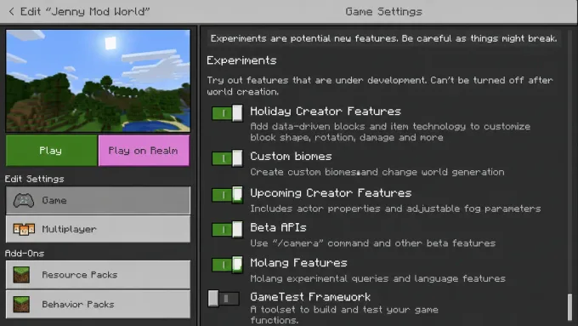Click "A toolset to build and test" description
Image resolution: width=578 pixels, height=326 pixels.
344,315
